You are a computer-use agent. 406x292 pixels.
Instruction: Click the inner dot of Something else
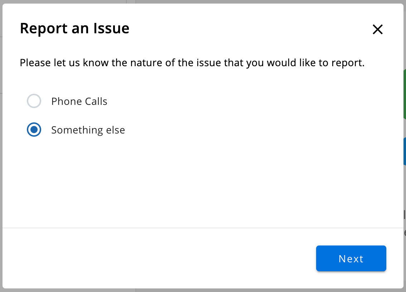[x=34, y=130]
